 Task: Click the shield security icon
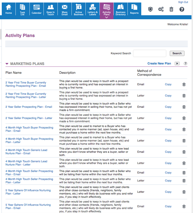150,9
